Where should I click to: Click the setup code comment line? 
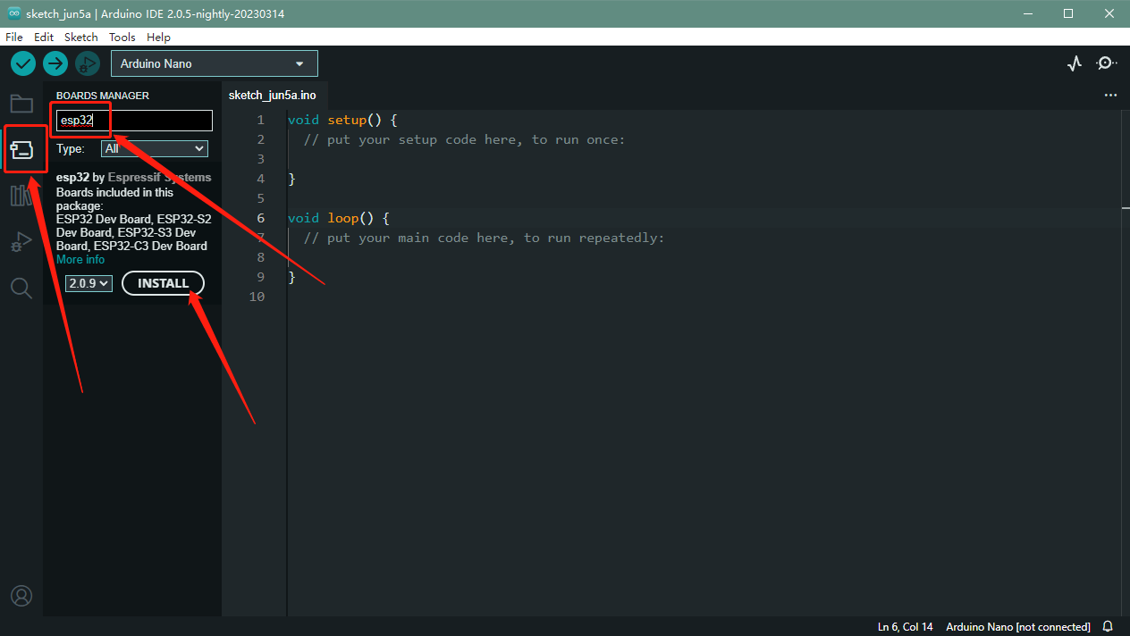(464, 139)
